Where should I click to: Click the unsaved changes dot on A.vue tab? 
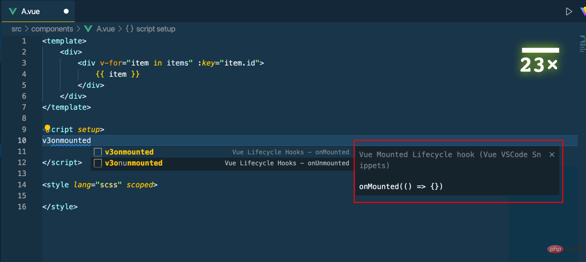click(x=66, y=11)
